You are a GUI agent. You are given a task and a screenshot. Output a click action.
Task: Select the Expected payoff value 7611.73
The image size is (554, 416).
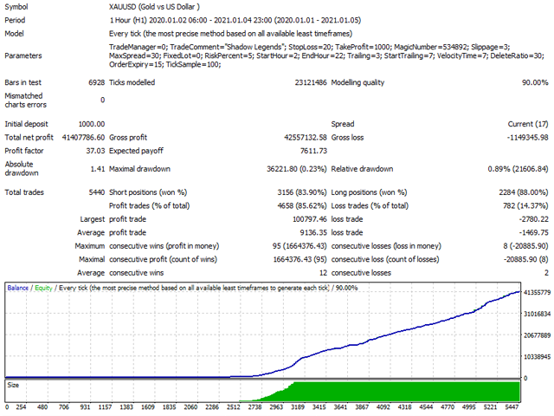pyautogui.click(x=313, y=151)
